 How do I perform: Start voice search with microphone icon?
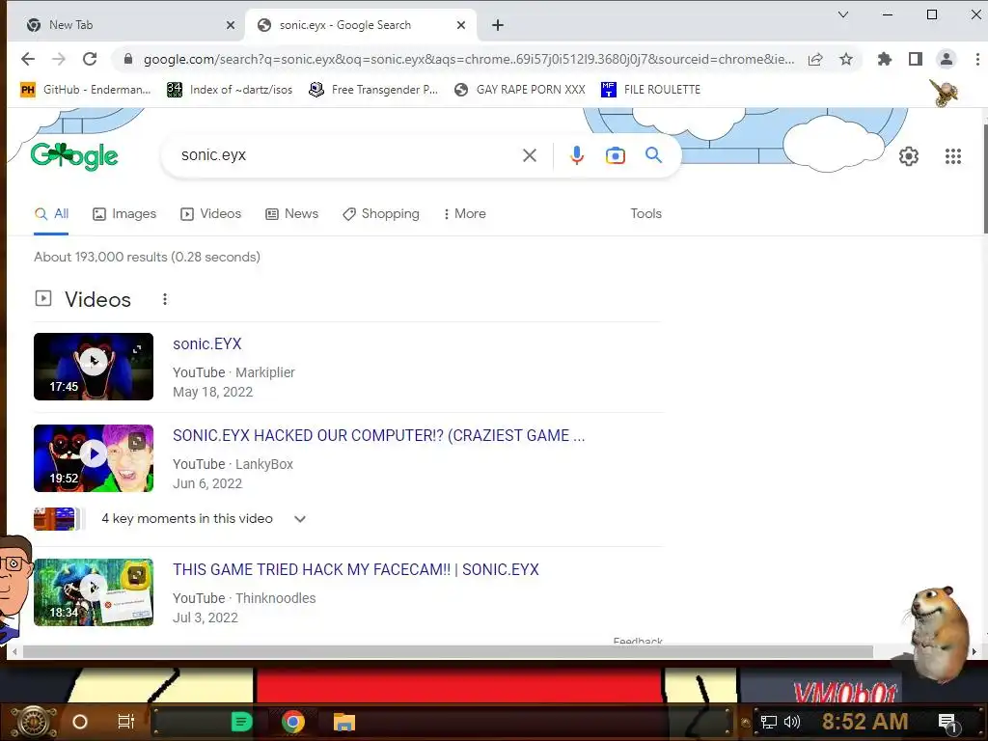[577, 155]
